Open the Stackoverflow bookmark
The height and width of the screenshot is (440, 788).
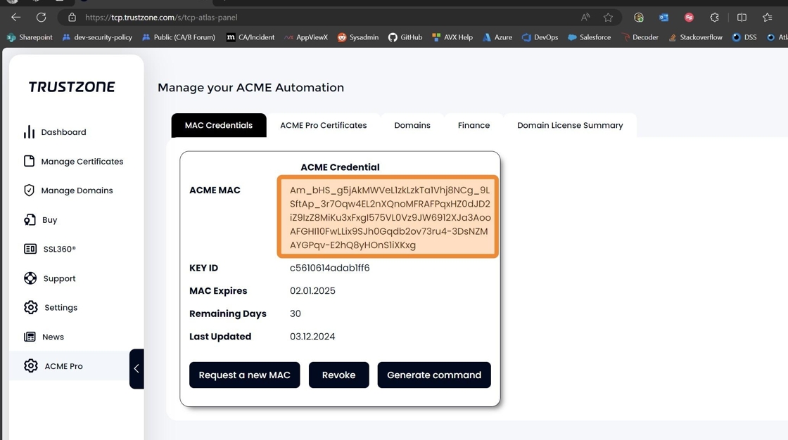tap(695, 37)
